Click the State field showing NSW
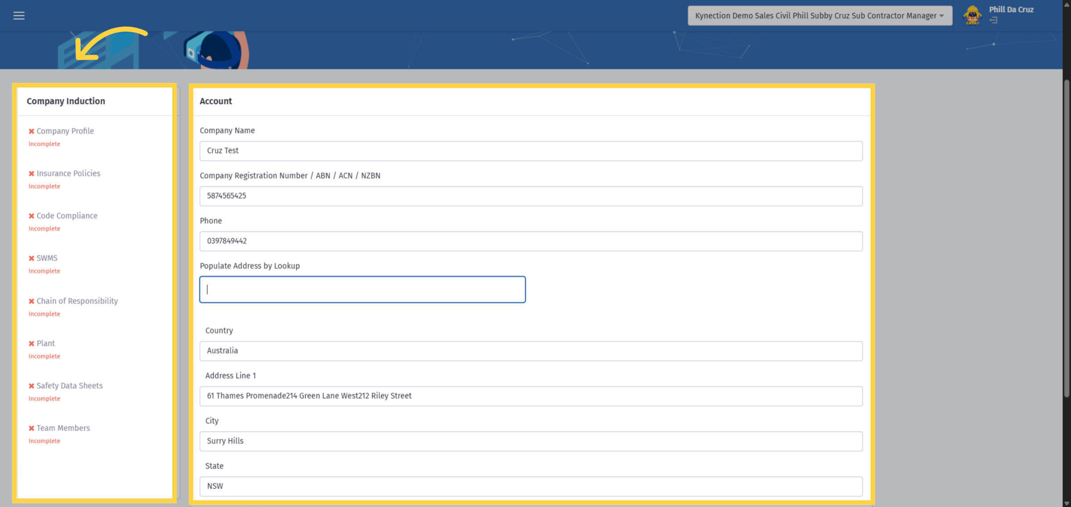 click(x=531, y=486)
